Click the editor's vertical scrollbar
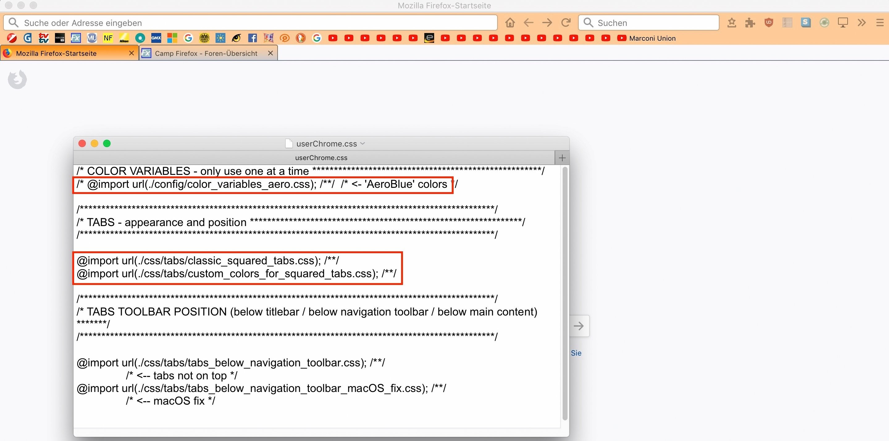The height and width of the screenshot is (441, 889). pos(564,293)
